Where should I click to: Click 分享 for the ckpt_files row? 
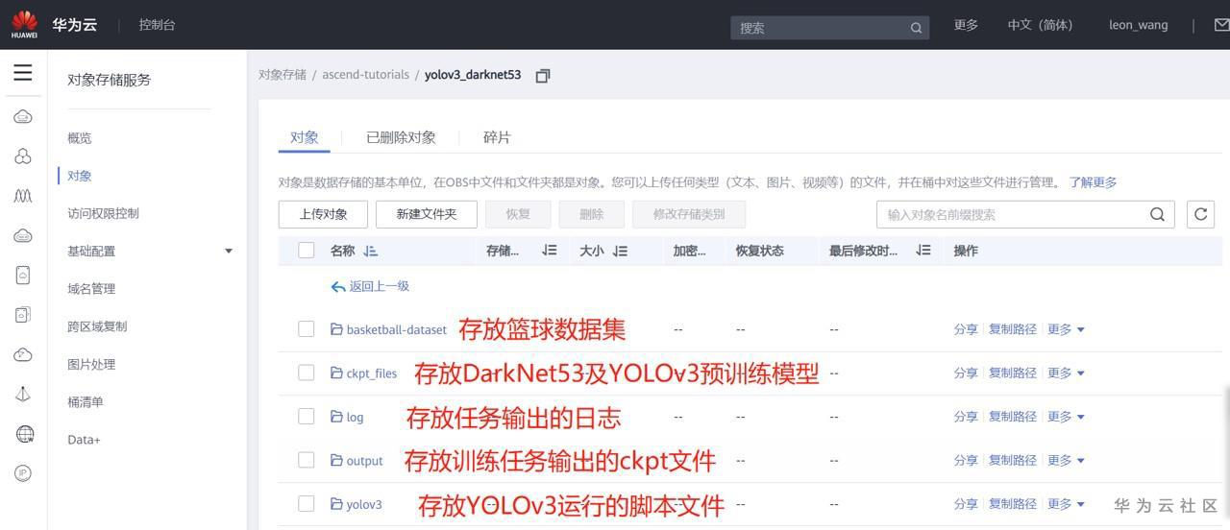pos(966,373)
